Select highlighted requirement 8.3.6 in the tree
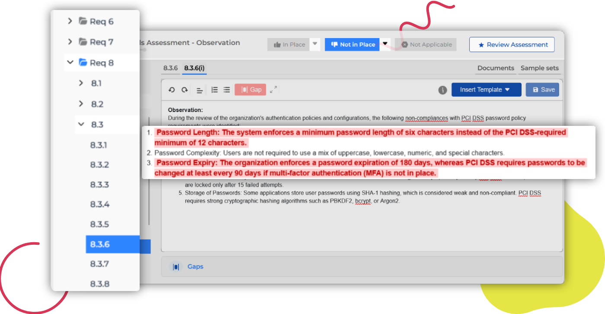 click(113, 244)
